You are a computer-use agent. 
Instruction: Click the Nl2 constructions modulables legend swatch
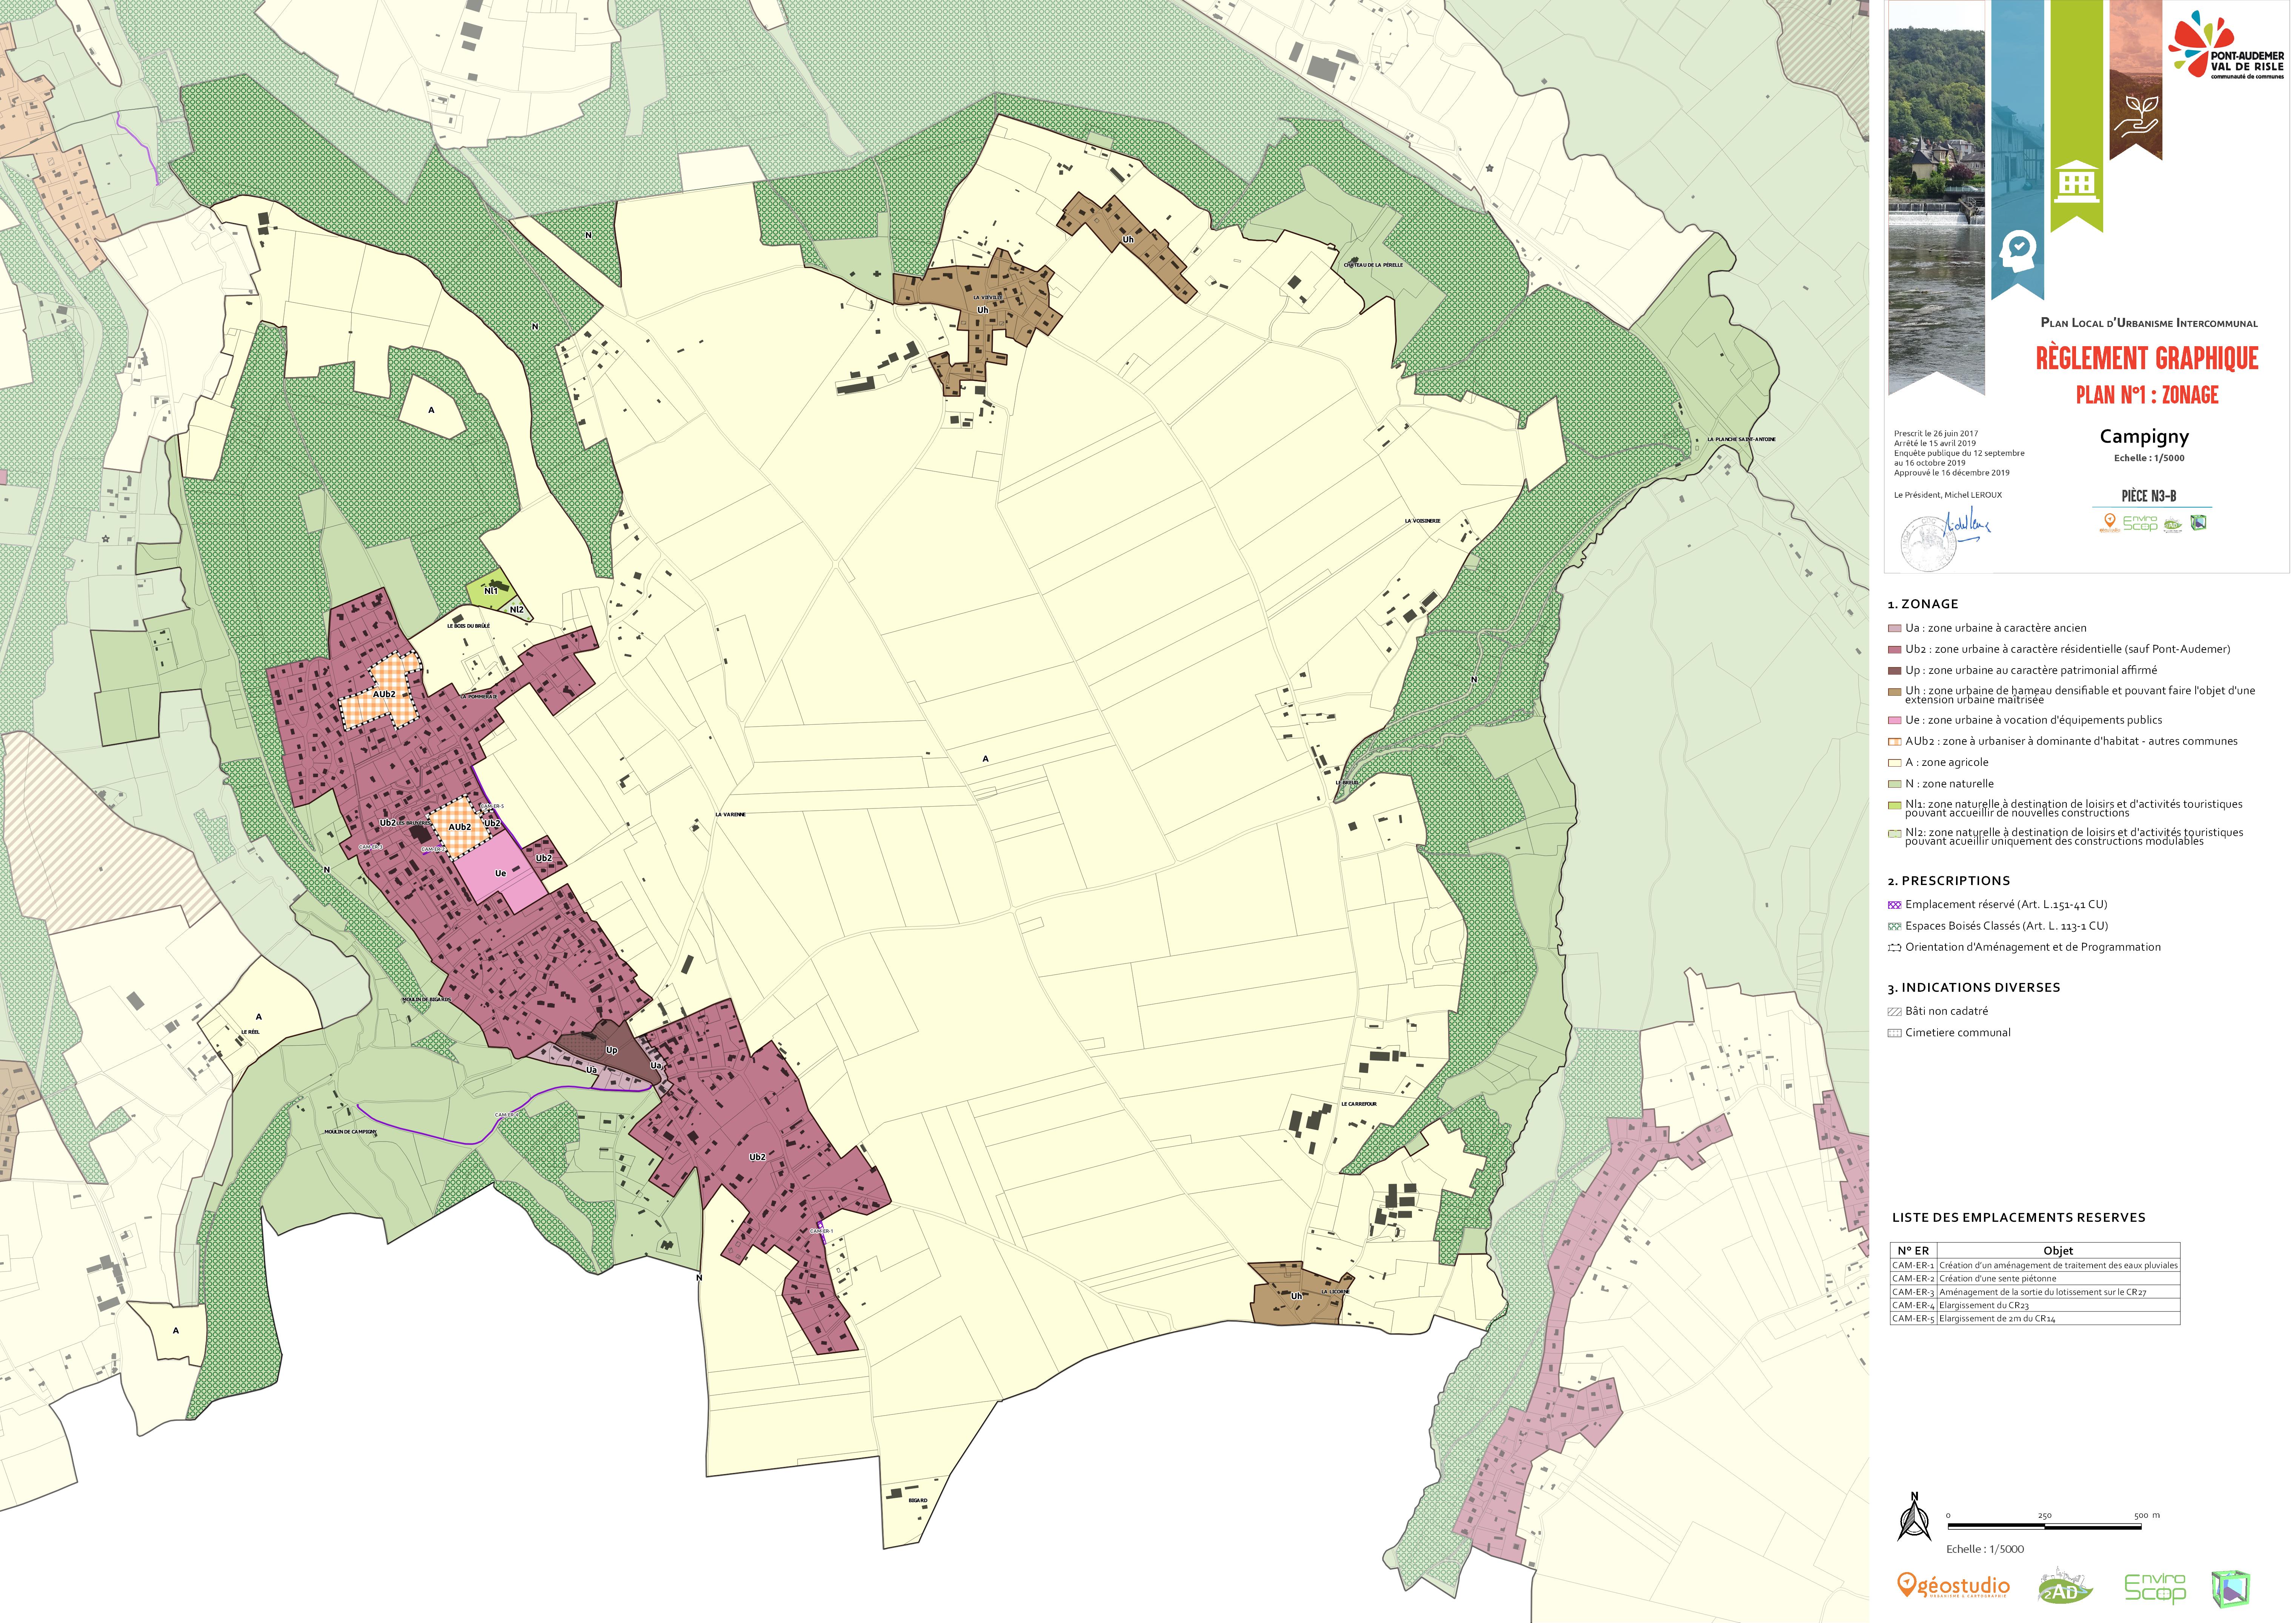(1894, 833)
